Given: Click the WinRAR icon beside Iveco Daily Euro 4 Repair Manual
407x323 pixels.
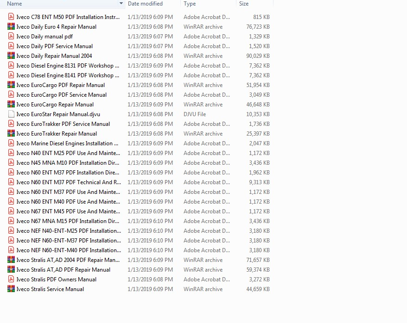Looking at the screenshot, I should 11,27.
